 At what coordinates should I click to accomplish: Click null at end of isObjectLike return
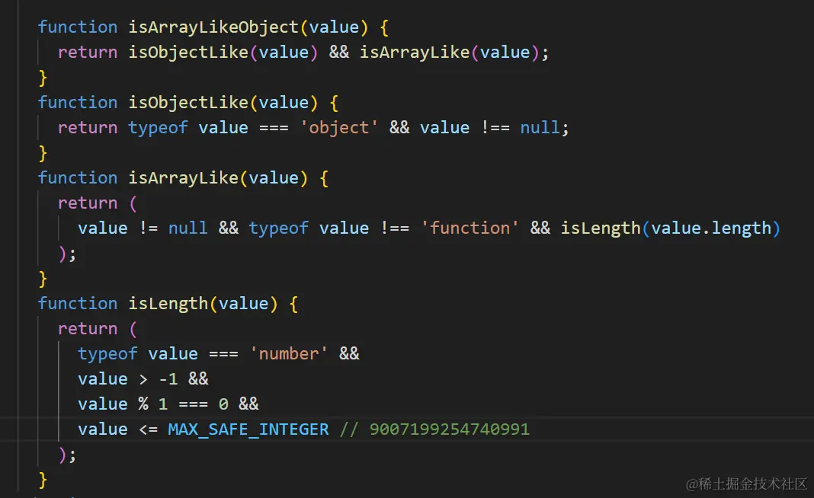pos(540,128)
